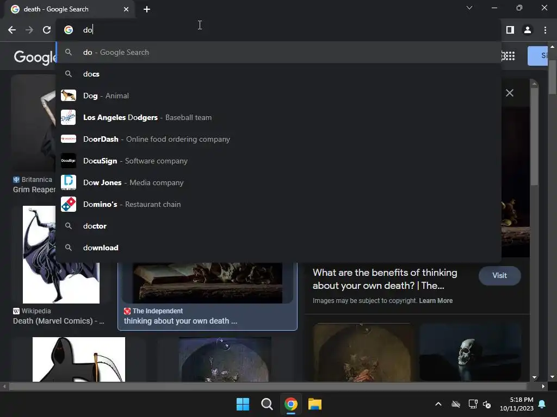Close the 'death - Google Search' tab
Image resolution: width=557 pixels, height=417 pixels.
[x=126, y=9]
